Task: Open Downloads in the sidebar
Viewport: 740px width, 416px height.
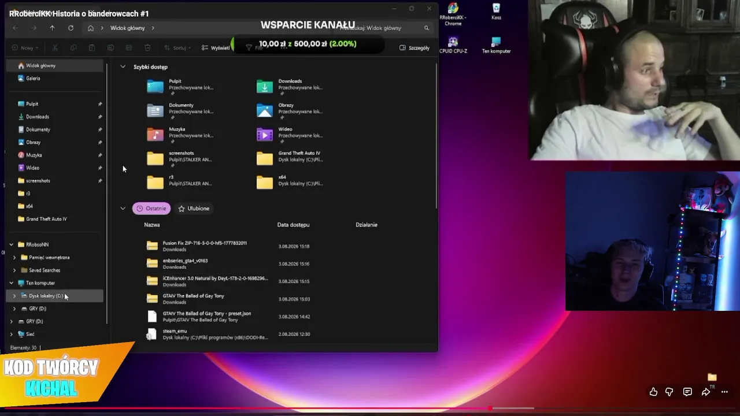Action: [55, 117]
